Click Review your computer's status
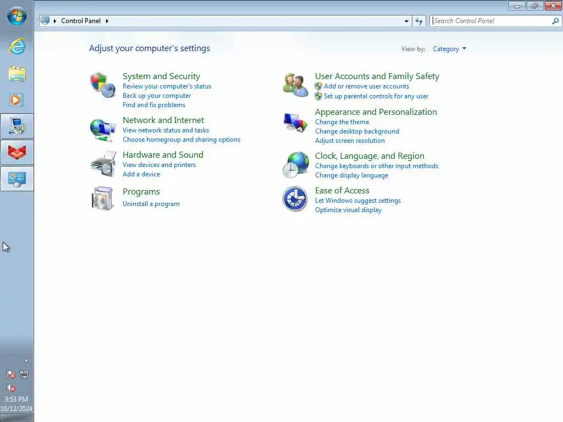Image resolution: width=563 pixels, height=422 pixels. [x=167, y=86]
